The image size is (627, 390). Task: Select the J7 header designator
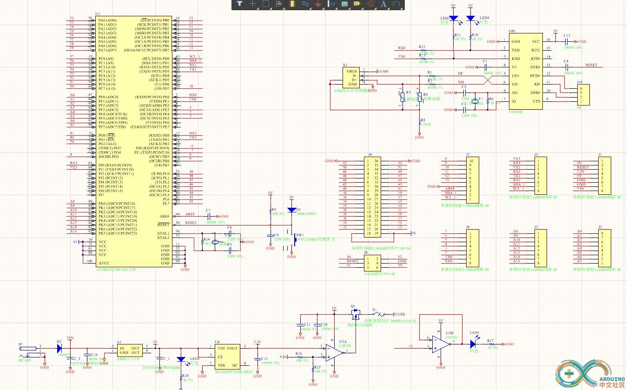[468, 154]
